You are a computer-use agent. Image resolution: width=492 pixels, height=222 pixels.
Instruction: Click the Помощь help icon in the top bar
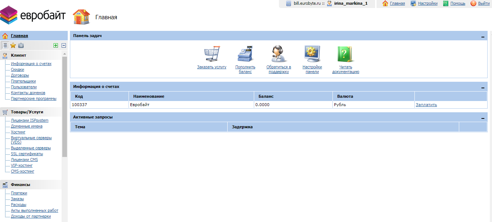tap(446, 3)
